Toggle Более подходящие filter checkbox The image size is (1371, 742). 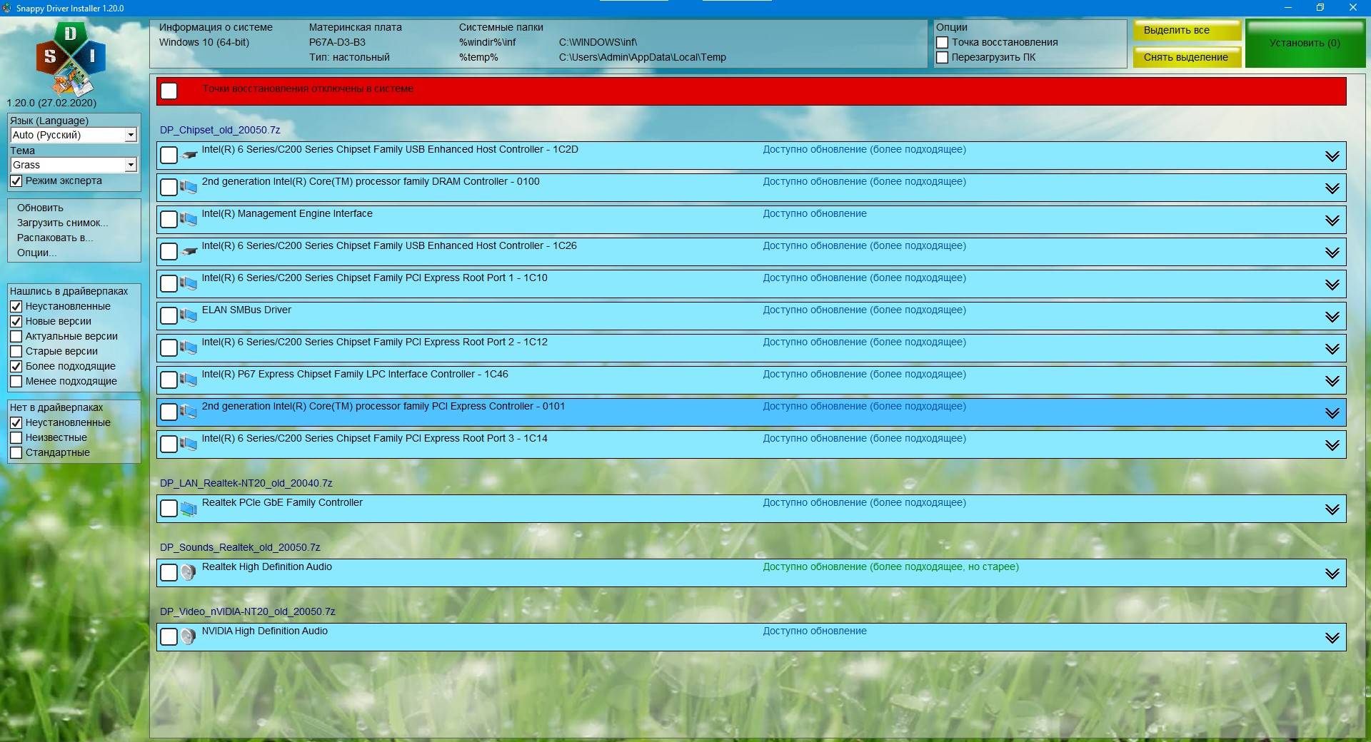pyautogui.click(x=16, y=366)
